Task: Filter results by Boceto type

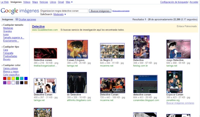Action: (7, 59)
